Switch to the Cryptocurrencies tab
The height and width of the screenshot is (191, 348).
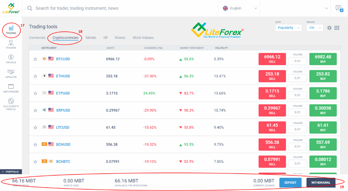click(65, 38)
